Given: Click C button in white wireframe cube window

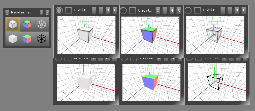Looking at the screenshot, I should [223, 10].
